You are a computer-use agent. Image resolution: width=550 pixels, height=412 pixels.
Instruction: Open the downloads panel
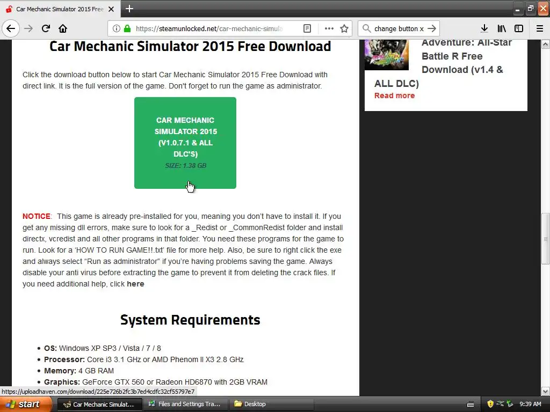484,28
